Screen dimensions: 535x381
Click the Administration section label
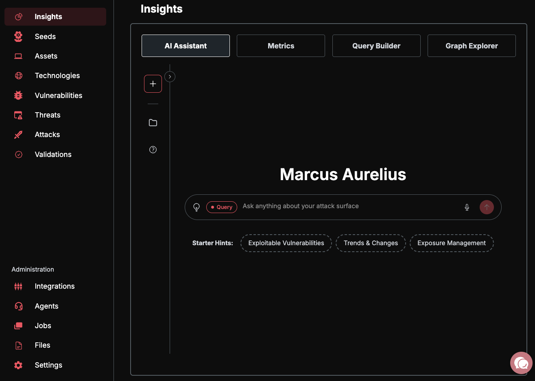(33, 270)
